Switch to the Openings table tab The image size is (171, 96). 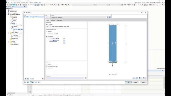[66, 95]
